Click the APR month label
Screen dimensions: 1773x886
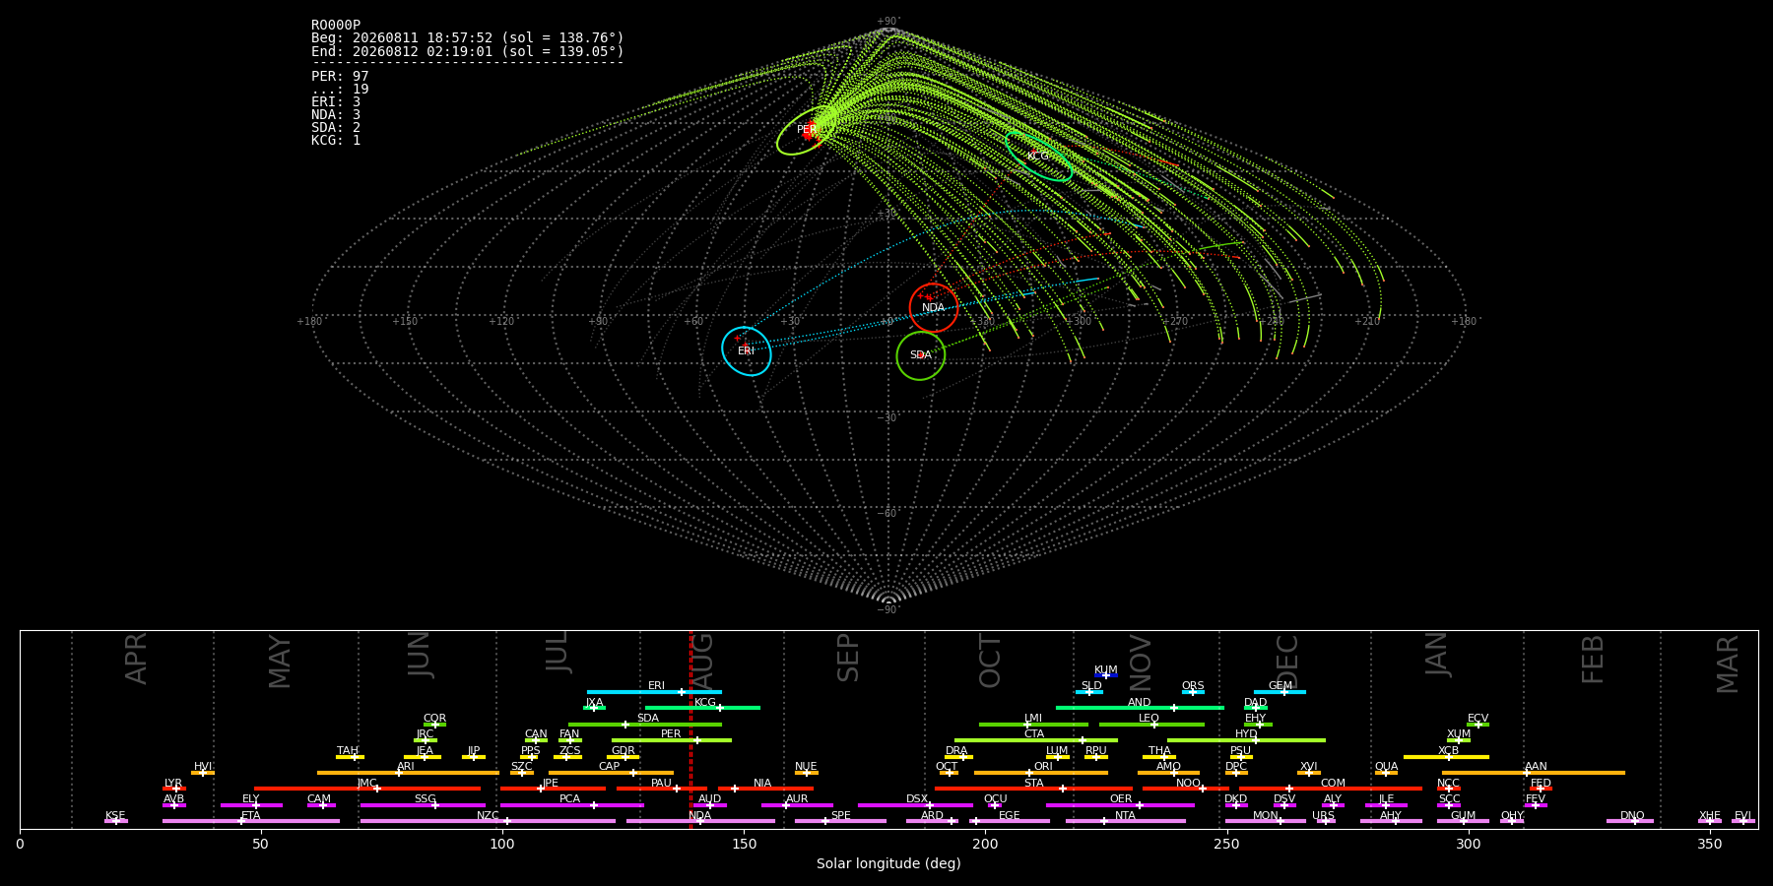(x=136, y=658)
